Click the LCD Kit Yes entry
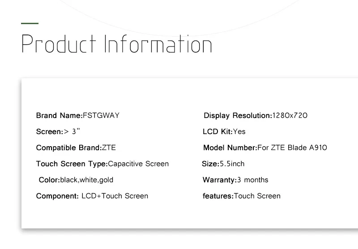Viewport: 358px width, 249px height. click(x=224, y=131)
